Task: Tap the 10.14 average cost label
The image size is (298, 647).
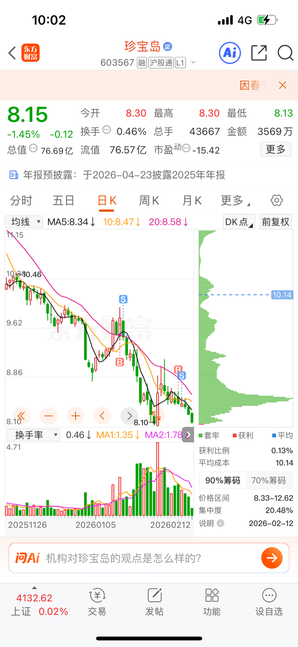Action: (282, 295)
